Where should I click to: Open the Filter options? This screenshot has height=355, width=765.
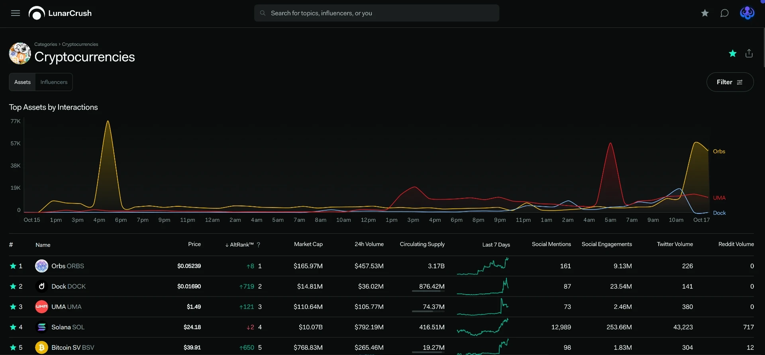[730, 82]
